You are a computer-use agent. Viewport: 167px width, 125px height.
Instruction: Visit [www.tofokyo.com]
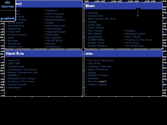pyautogui.click(x=55, y=26)
